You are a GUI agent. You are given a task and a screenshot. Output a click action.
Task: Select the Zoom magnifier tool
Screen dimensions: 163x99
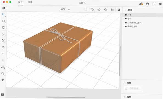click(x=3, y=73)
